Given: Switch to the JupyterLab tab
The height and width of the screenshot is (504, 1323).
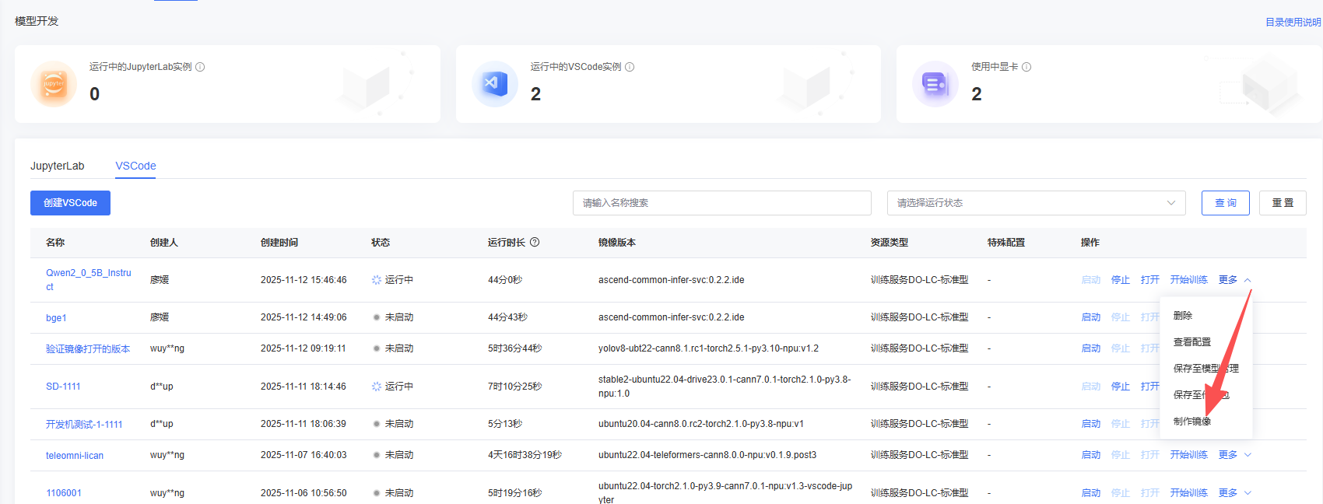Looking at the screenshot, I should 57,166.
